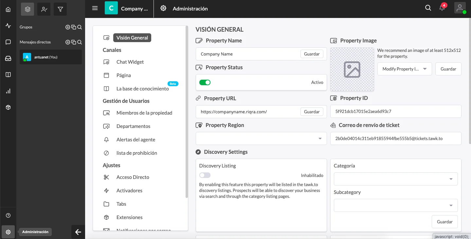Viewport: 471px width, 239px height.
Task: Click the property image placeholder thumbnail
Action: click(352, 69)
